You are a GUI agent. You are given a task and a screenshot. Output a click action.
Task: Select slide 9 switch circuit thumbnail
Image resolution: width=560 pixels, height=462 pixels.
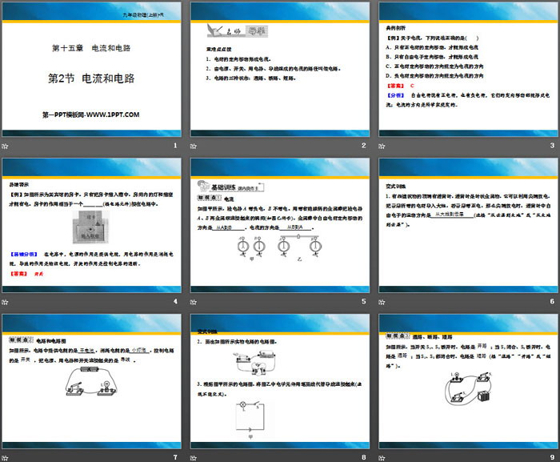point(468,382)
